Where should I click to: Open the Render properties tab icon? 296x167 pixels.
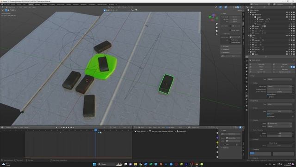click(247, 65)
